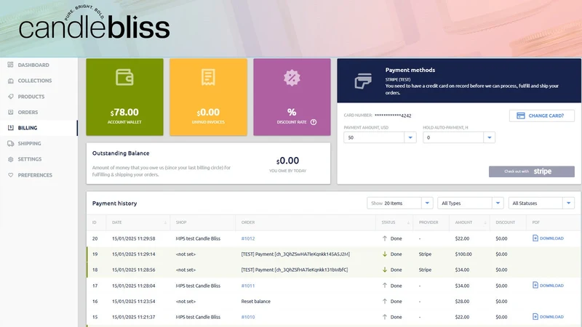The height and width of the screenshot is (327, 582).
Task: Click the credit card icon in Payment methods
Action: coord(362,81)
